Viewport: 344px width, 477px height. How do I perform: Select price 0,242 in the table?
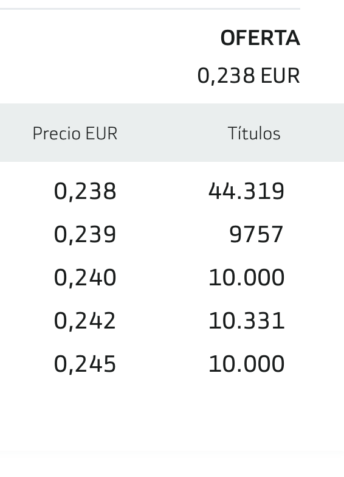(x=85, y=321)
